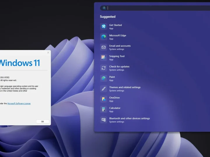210x157 pixels.
Task: Choose the OneDrive text entry
Action: click(114, 98)
